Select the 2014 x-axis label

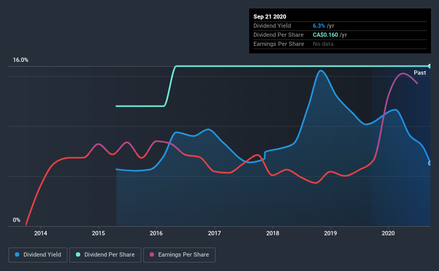point(41,233)
